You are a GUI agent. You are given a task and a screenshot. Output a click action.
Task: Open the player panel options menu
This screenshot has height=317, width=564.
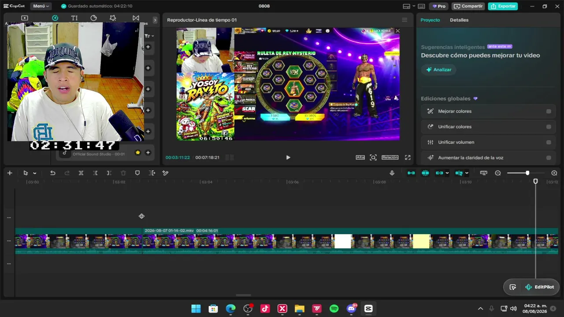point(404,20)
